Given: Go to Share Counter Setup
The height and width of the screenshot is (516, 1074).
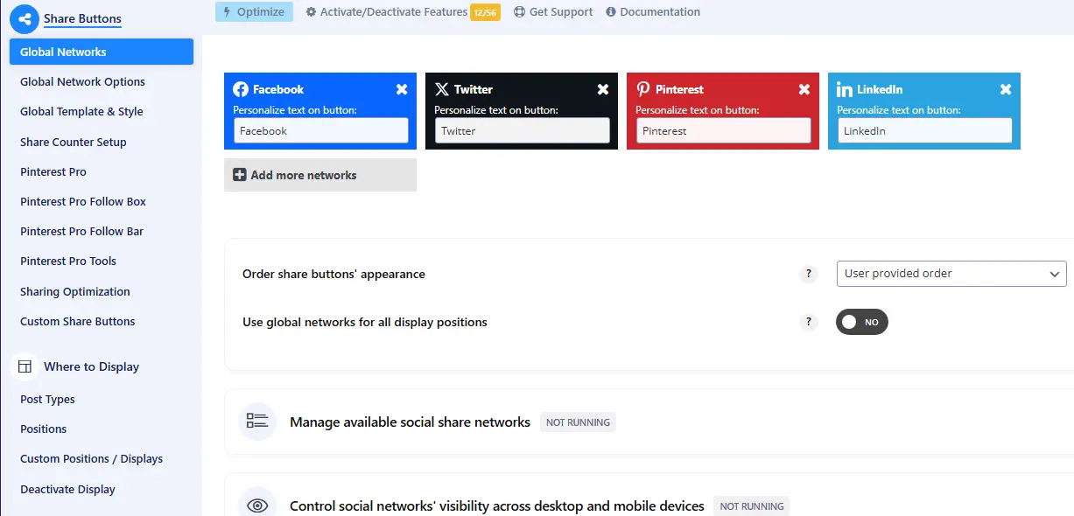Looking at the screenshot, I should click(x=74, y=142).
